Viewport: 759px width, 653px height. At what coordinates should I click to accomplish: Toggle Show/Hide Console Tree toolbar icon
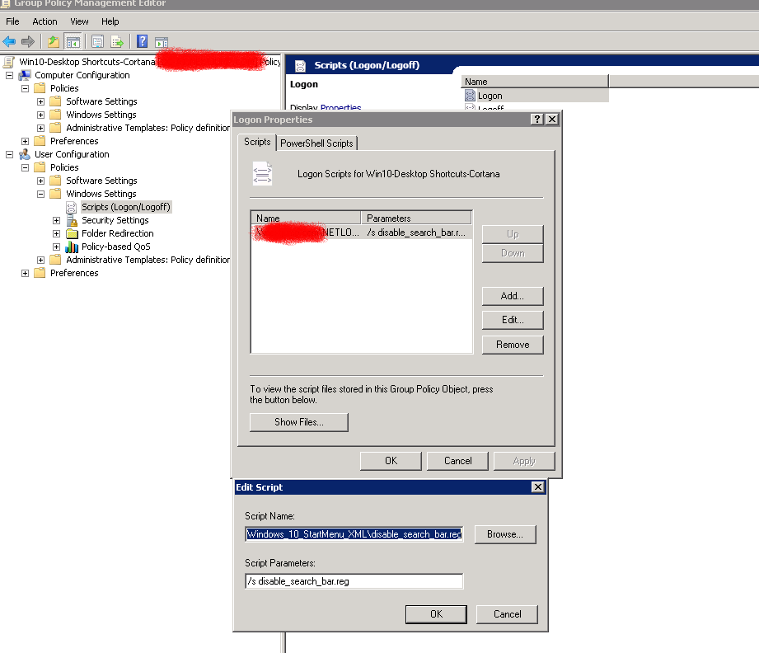coord(73,41)
